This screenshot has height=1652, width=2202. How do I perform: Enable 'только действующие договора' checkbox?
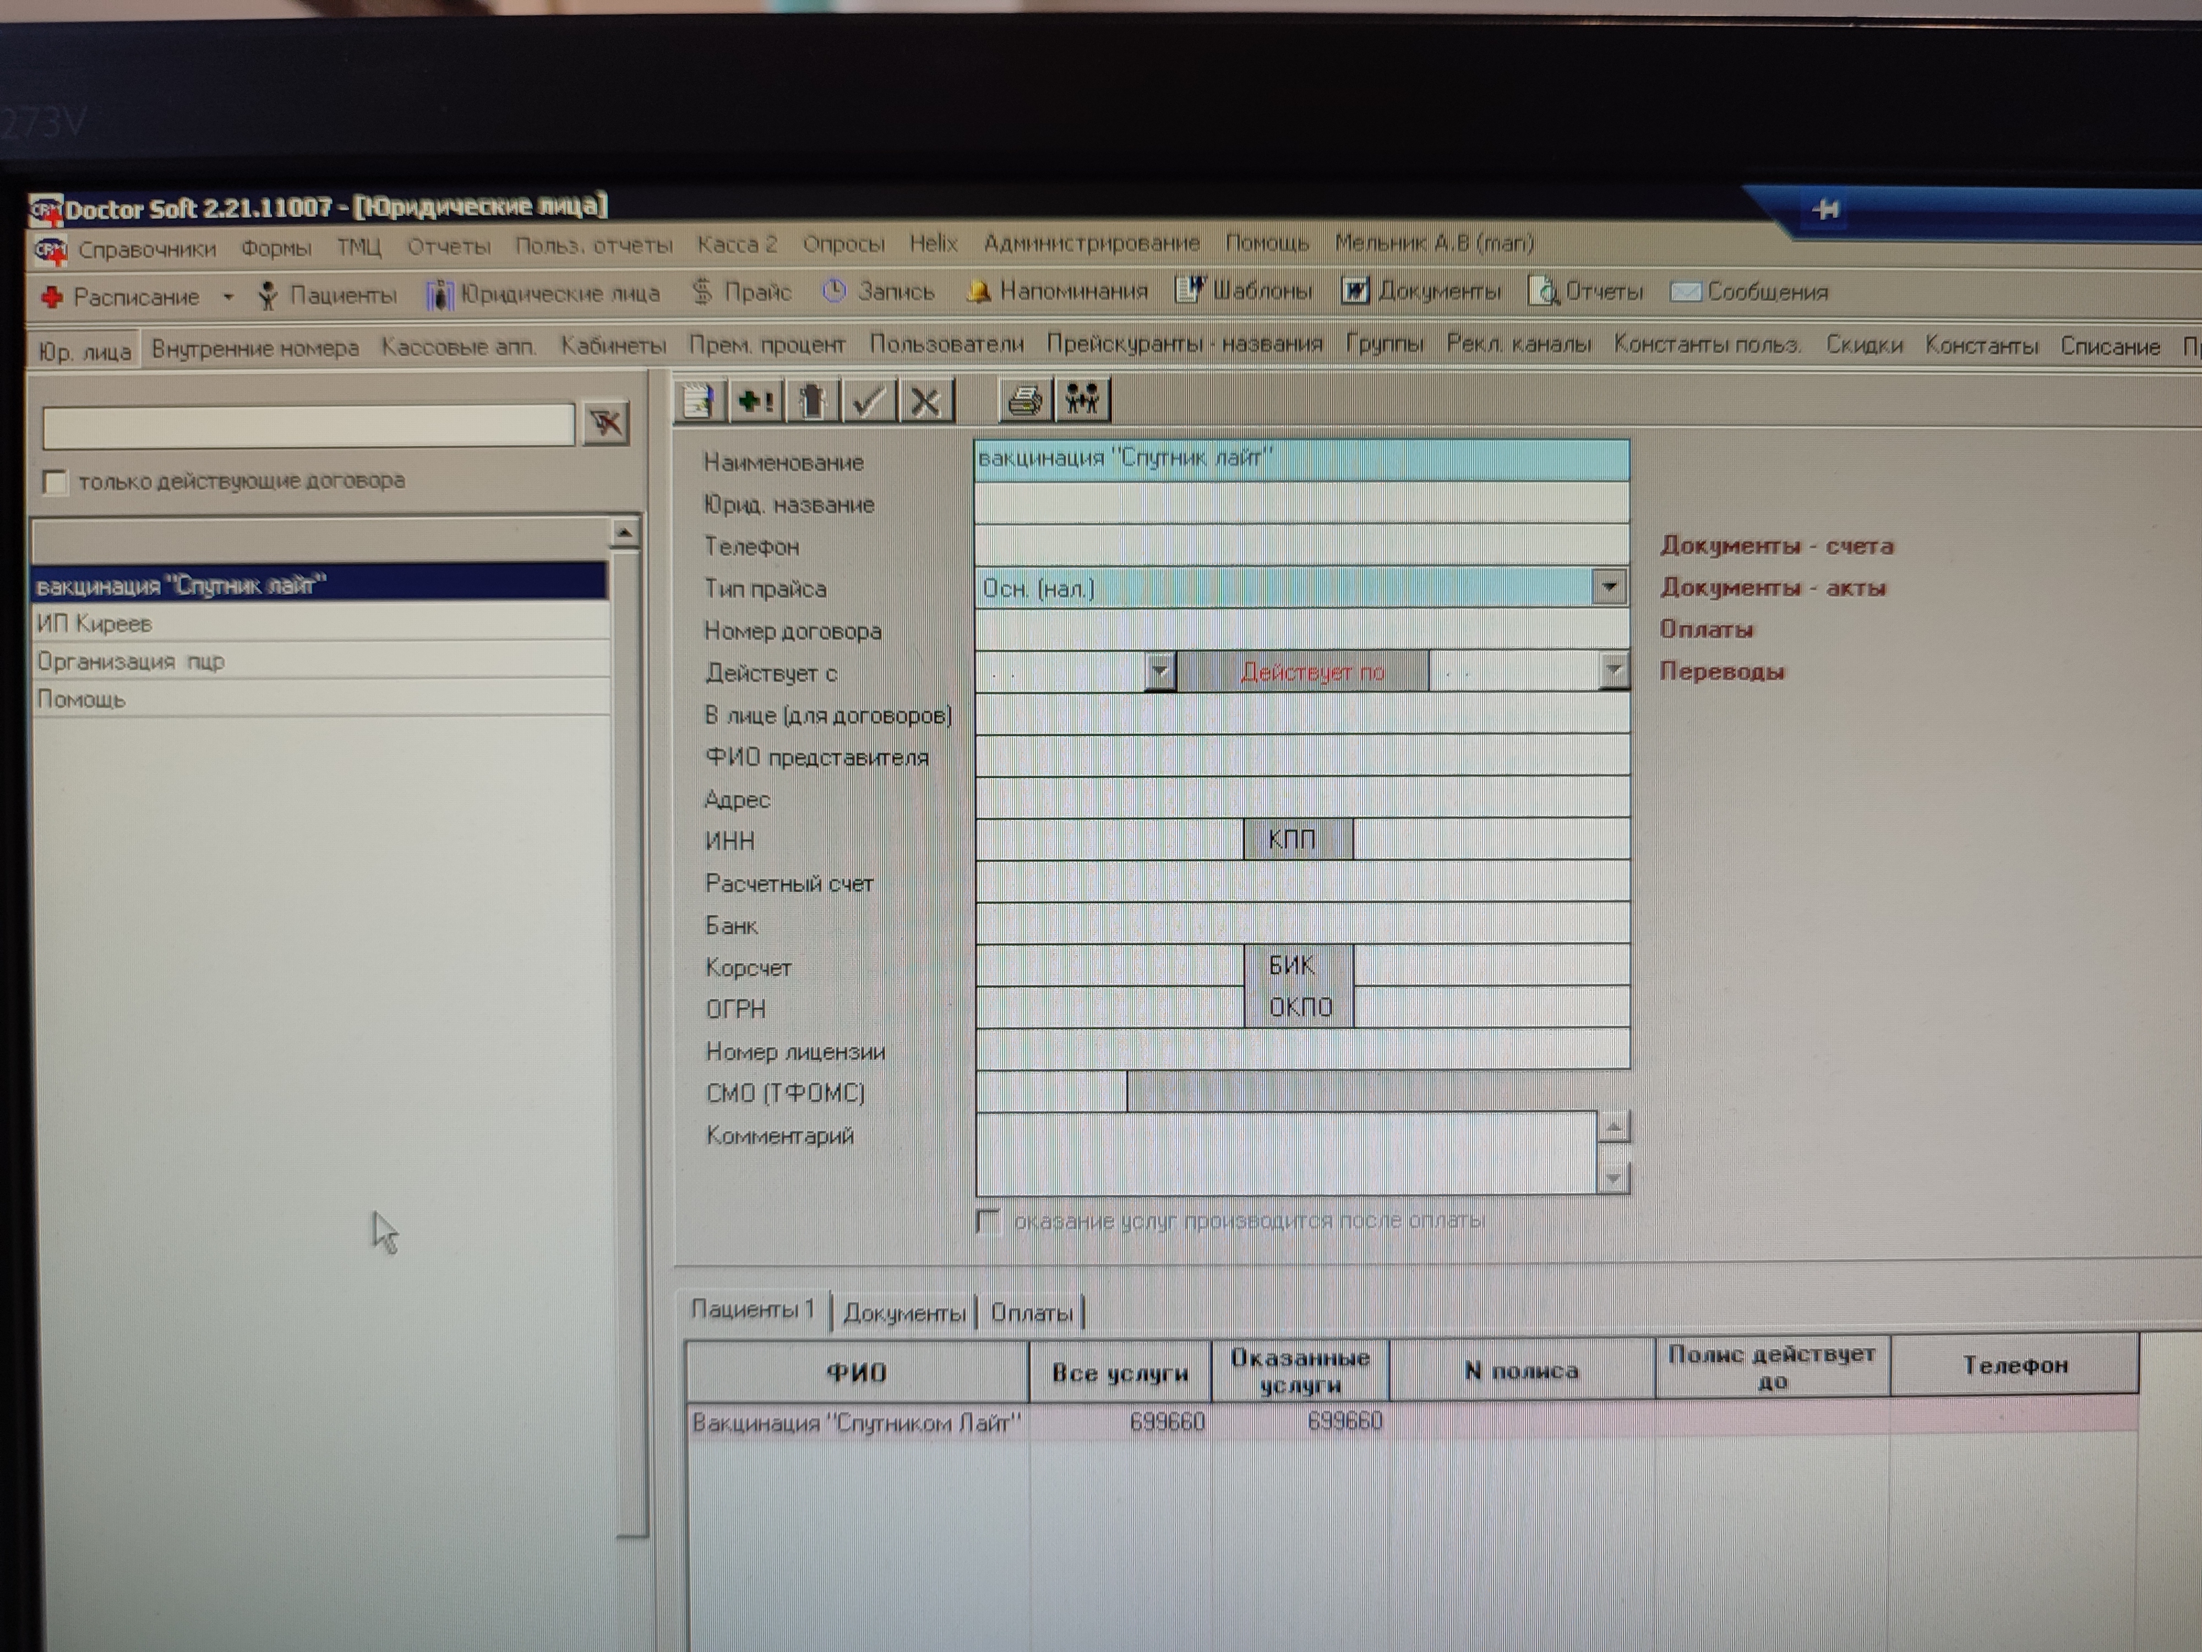click(x=56, y=483)
